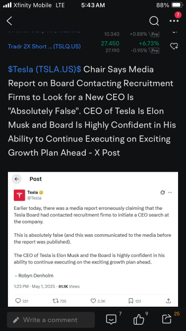Add TSLQ.US to watchlist heart icon
This screenshot has width=186, height=331.
point(174,46)
